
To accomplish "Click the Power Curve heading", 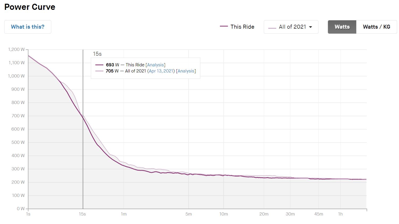I will tap(29, 7).
